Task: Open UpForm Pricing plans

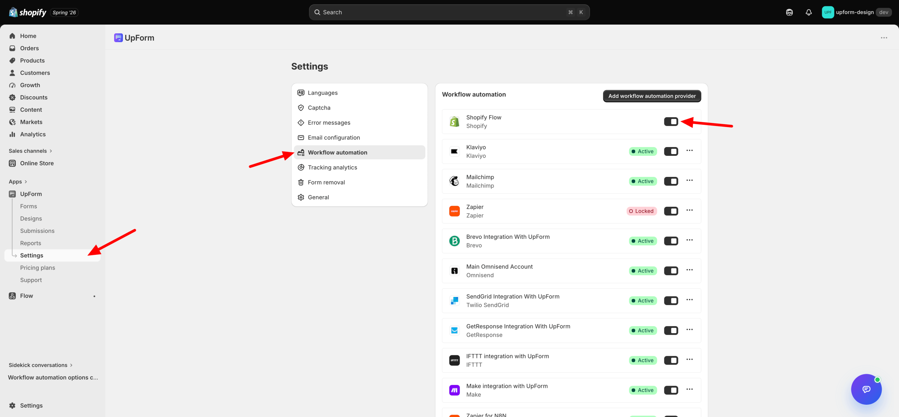Action: pos(53,268)
